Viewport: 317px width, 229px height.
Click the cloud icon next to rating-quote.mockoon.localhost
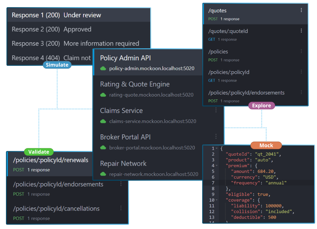[103, 95]
